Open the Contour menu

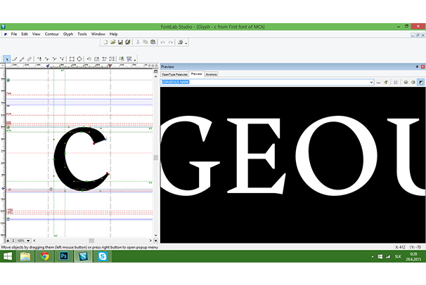point(52,34)
